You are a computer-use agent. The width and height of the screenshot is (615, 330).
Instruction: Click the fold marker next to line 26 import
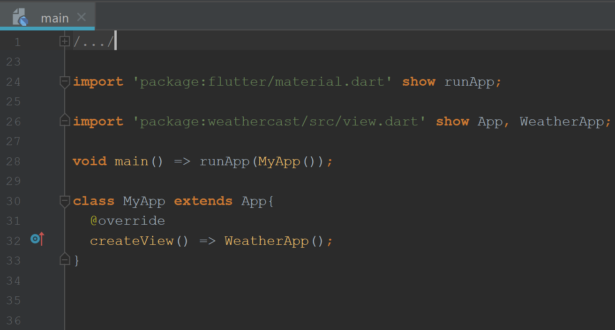(x=64, y=121)
